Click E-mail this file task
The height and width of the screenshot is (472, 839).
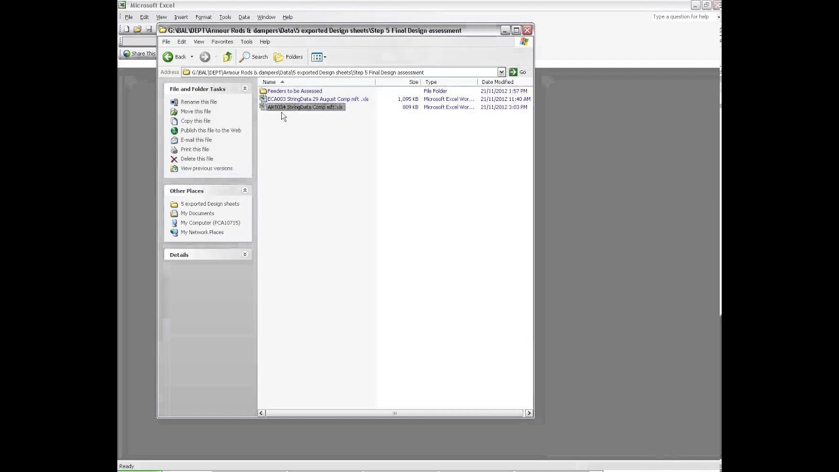(196, 140)
